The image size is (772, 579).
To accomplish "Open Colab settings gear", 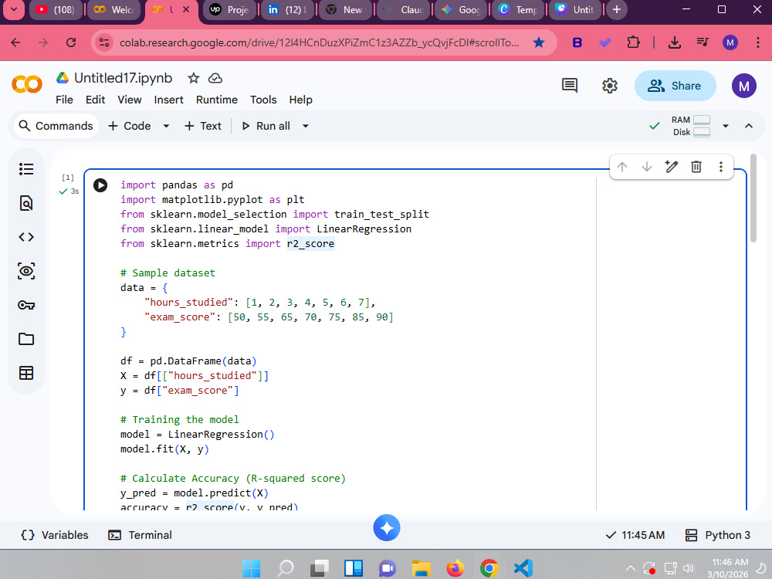I will (610, 86).
